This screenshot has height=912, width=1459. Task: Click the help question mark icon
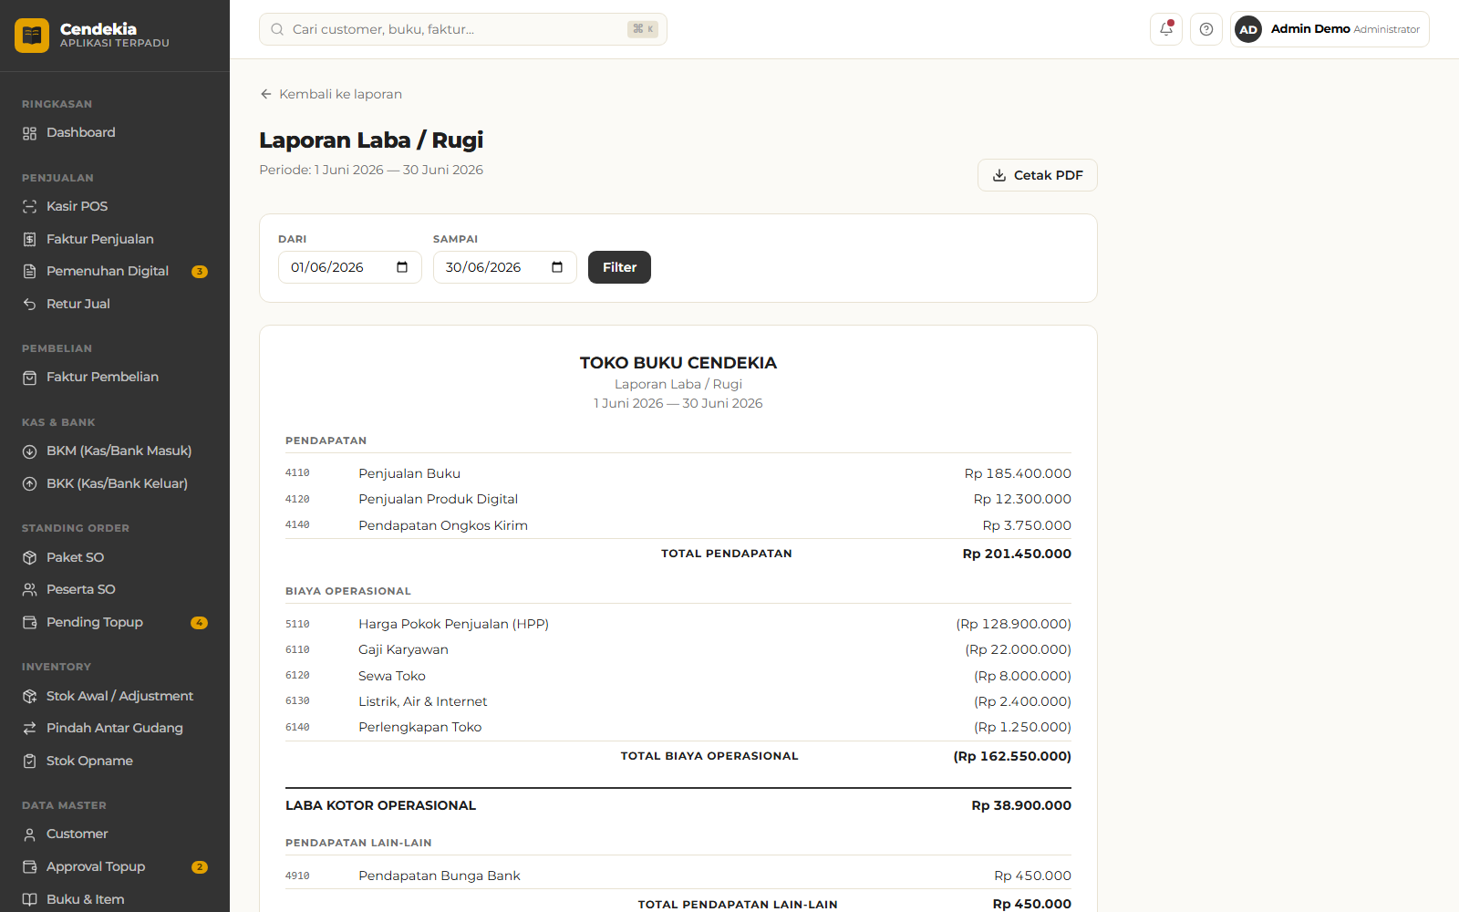(x=1206, y=29)
